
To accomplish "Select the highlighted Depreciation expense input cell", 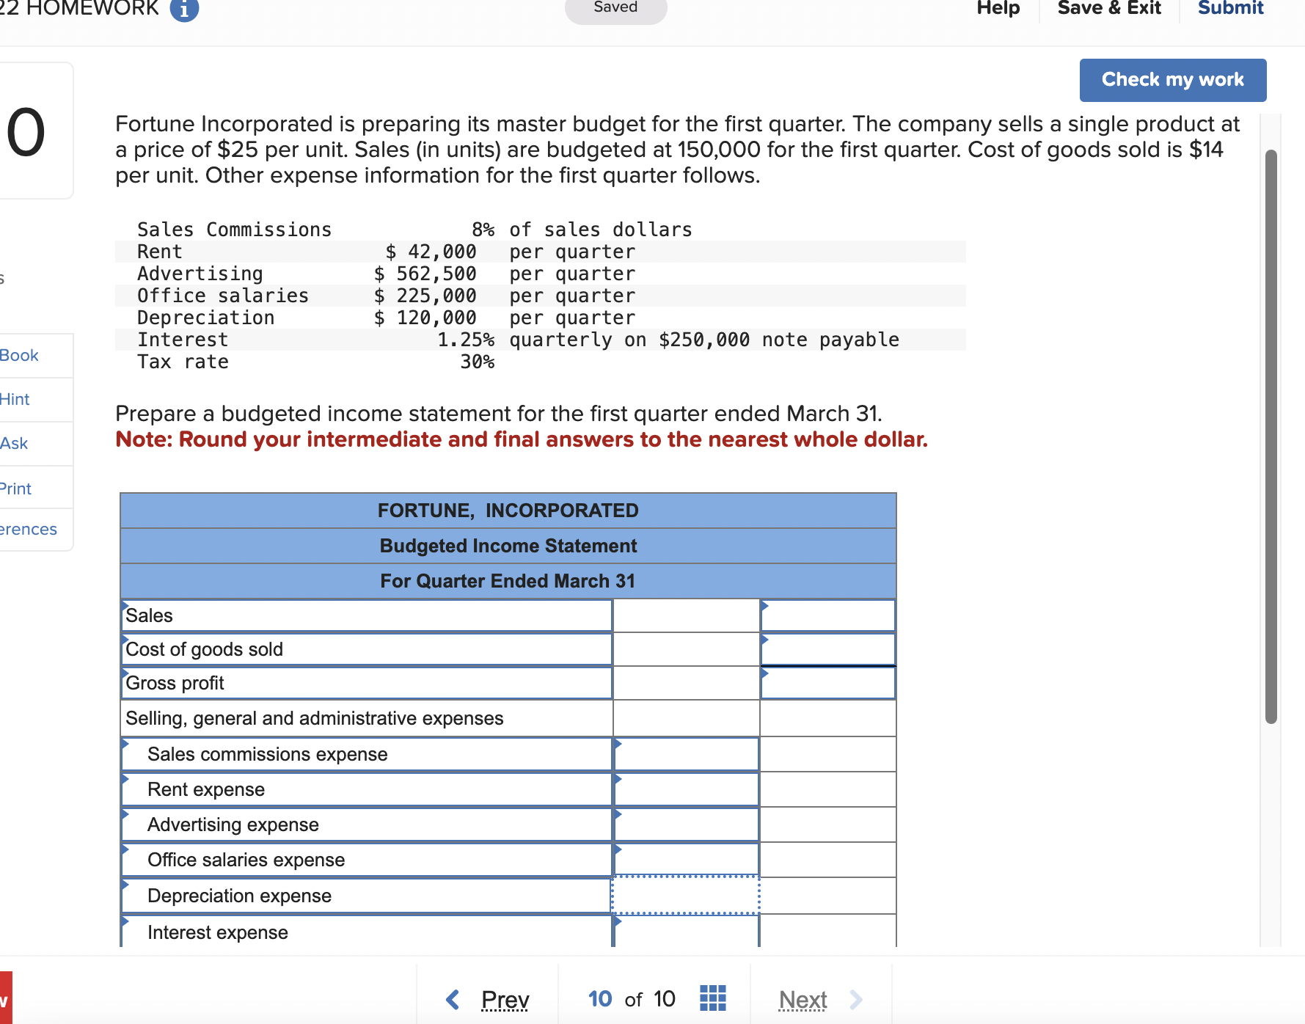I will tap(684, 895).
